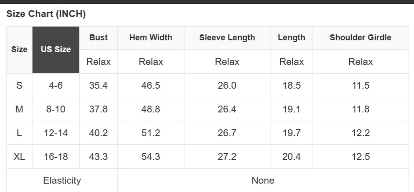
Task: Click length value 20.4
Action: pos(291,157)
